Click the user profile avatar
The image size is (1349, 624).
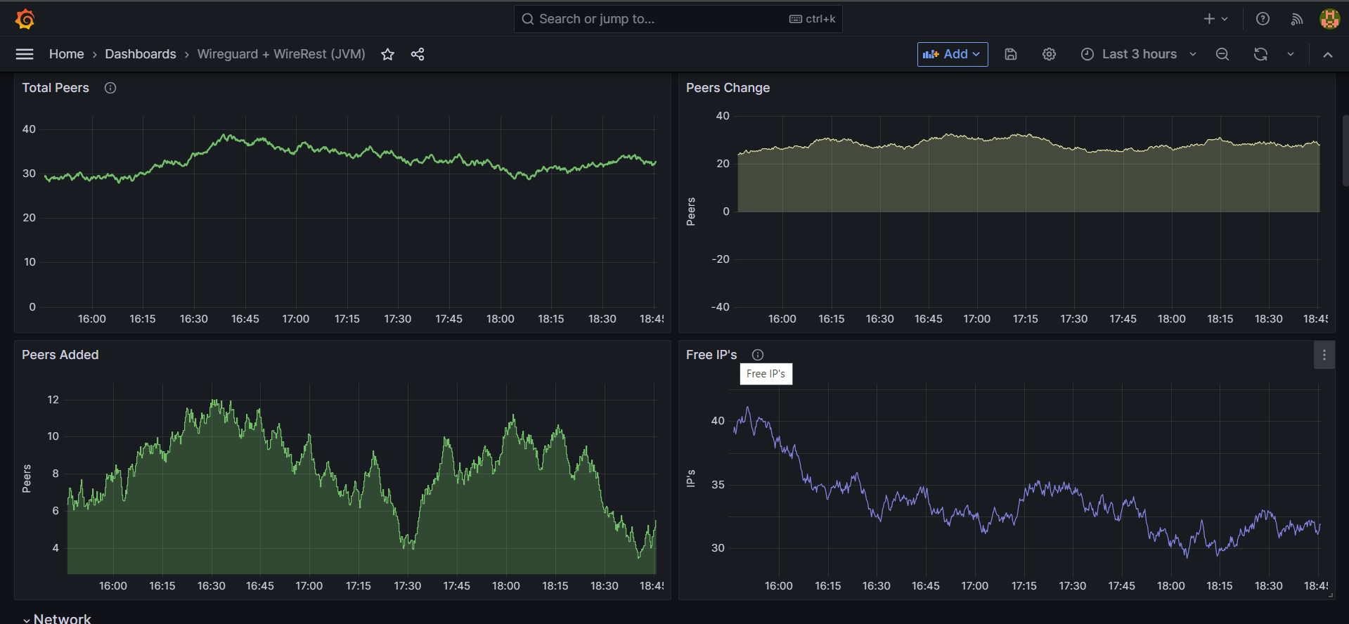click(x=1329, y=19)
